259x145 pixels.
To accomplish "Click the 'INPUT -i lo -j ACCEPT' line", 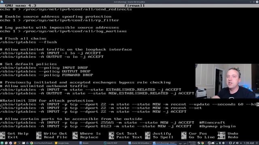I will pyautogui.click(x=51, y=53).
